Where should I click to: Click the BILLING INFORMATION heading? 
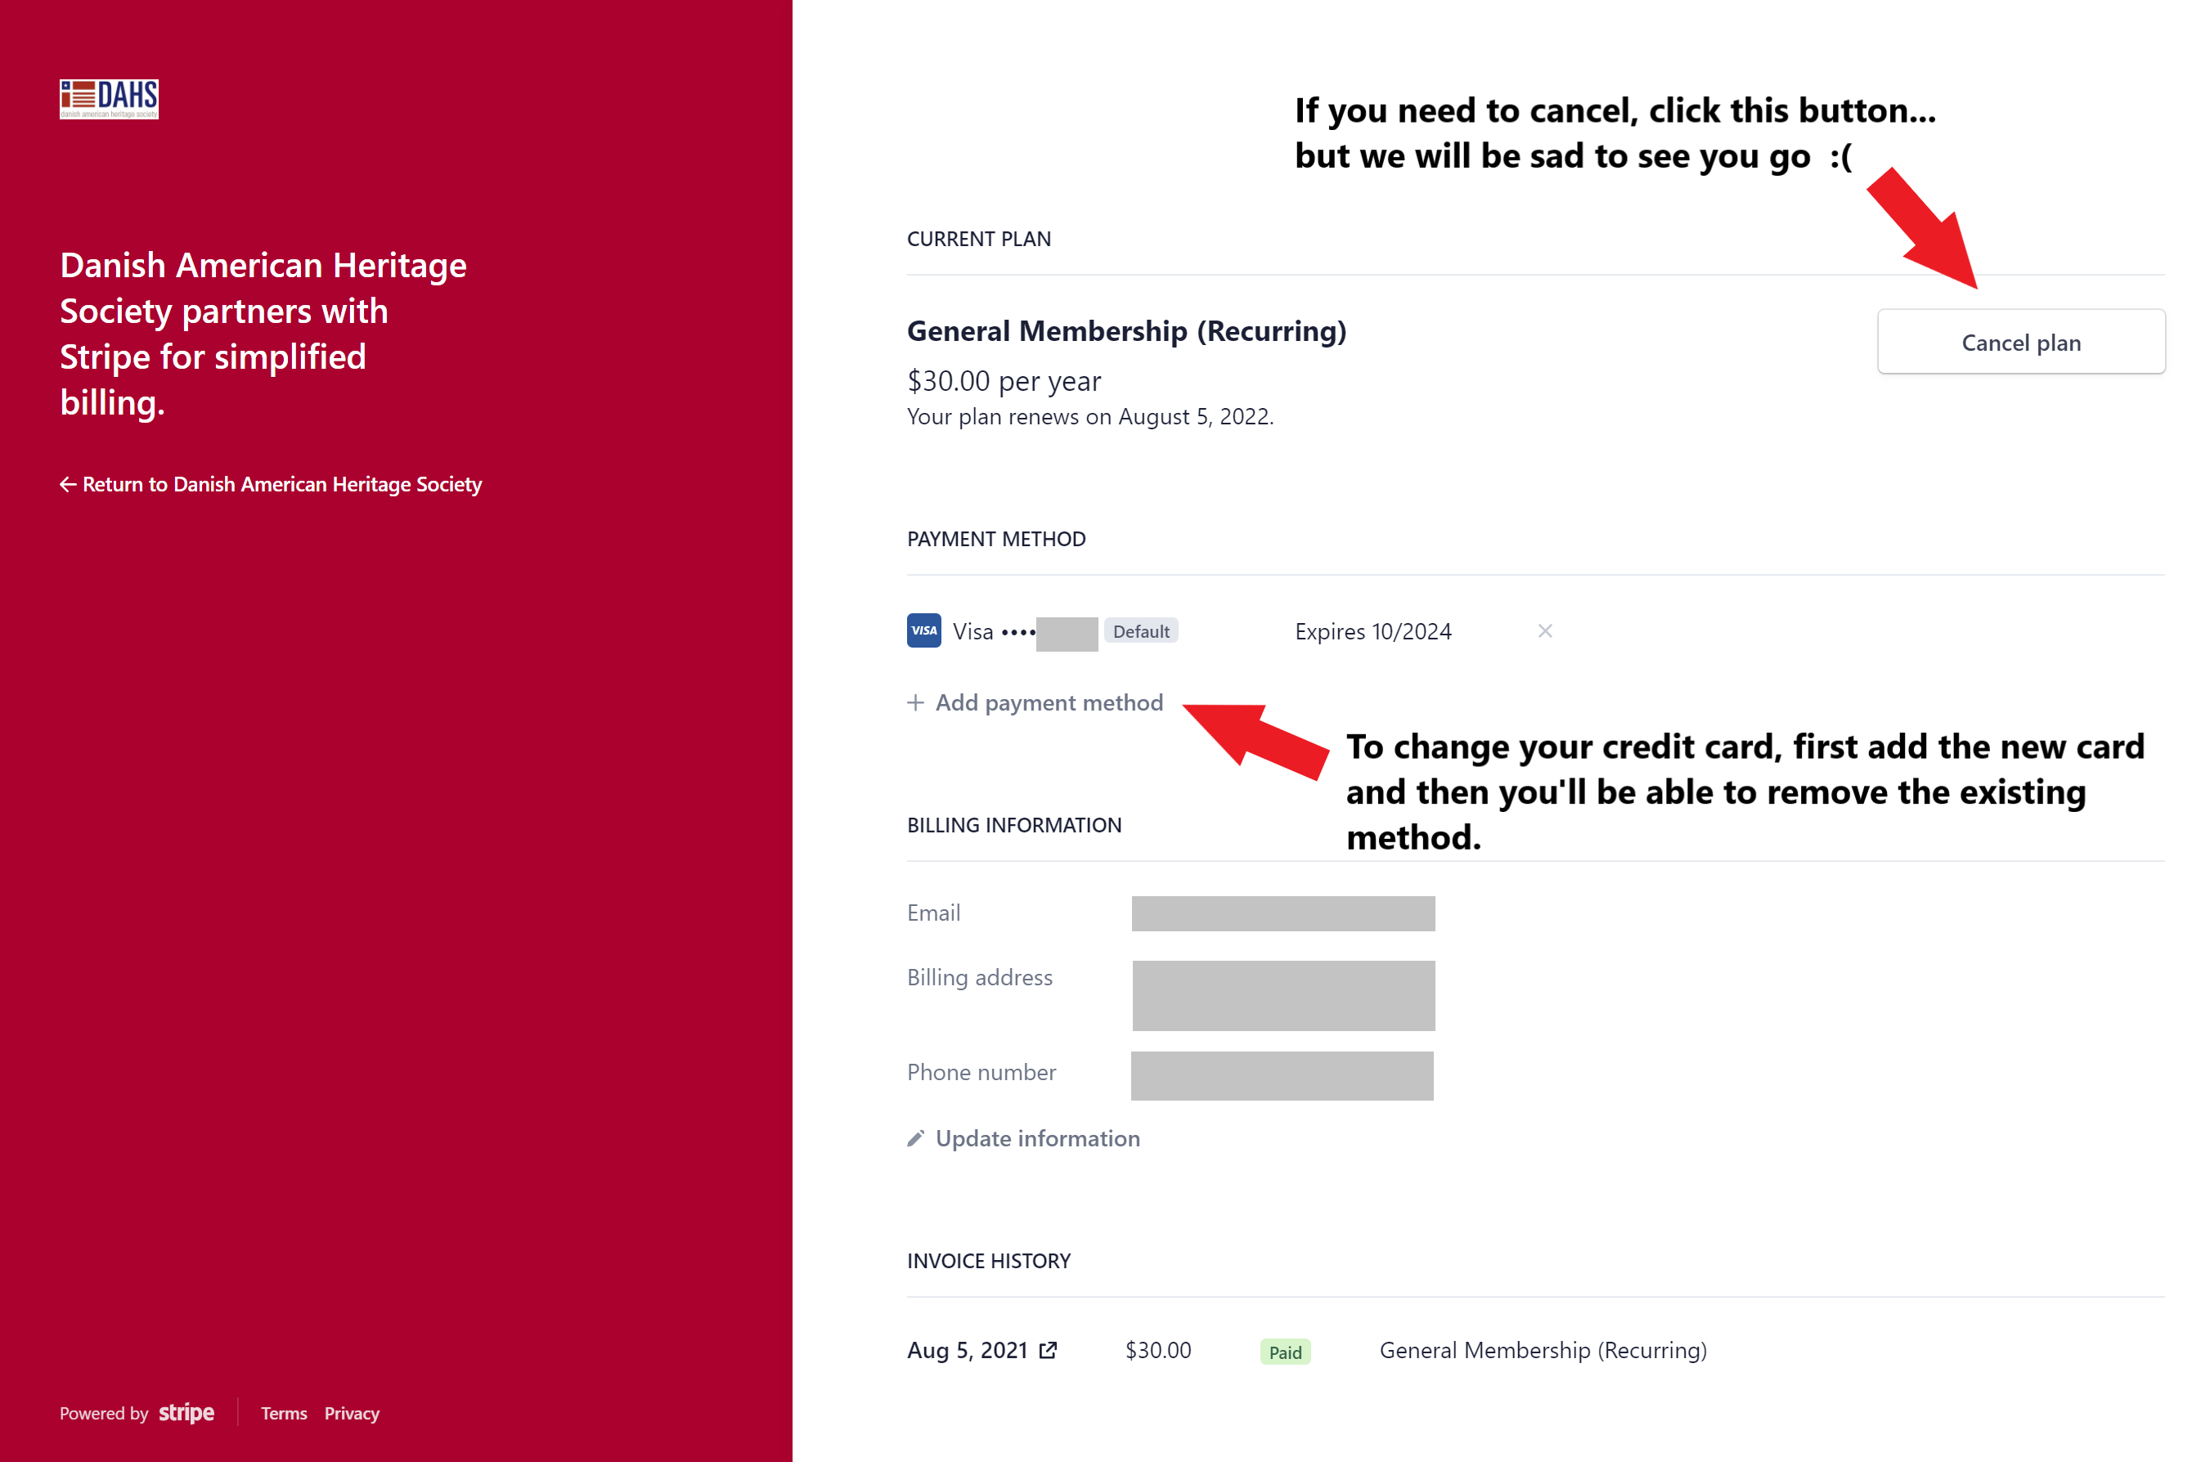click(x=1013, y=825)
